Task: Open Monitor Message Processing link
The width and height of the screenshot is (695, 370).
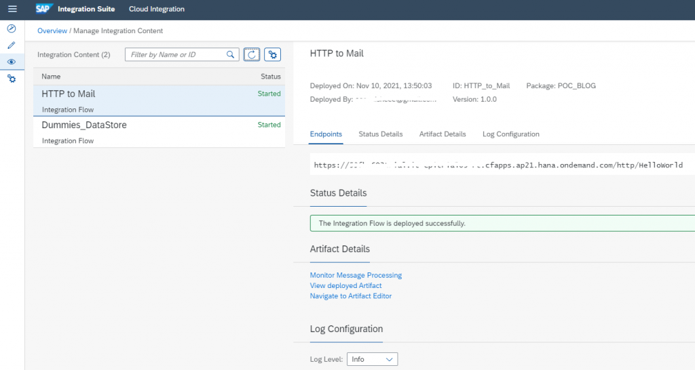Action: (356, 275)
